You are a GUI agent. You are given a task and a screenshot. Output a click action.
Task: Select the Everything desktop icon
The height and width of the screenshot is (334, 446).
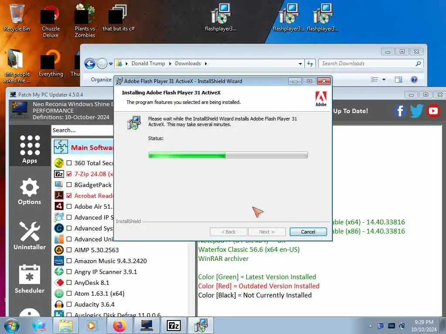[x=51, y=63]
